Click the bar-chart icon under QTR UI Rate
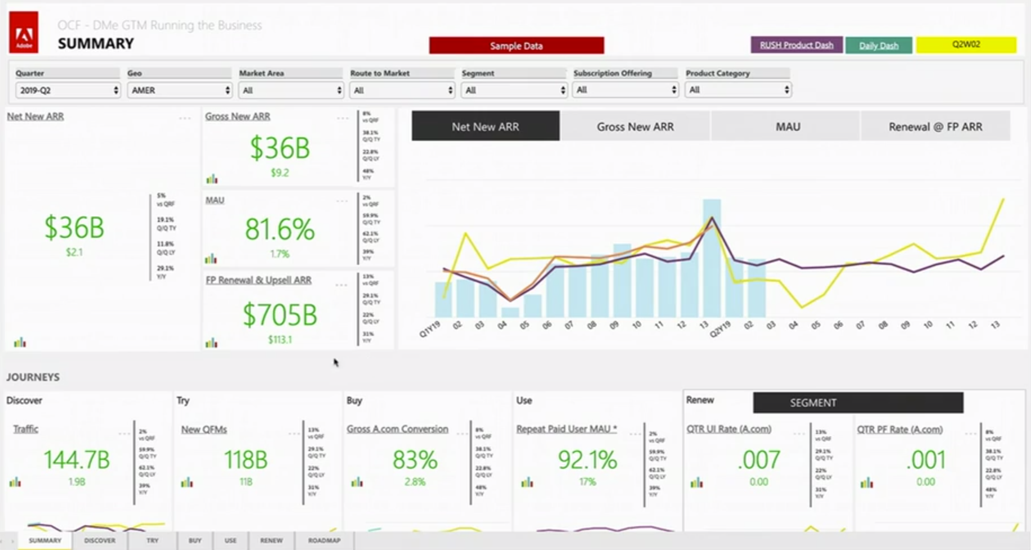 (697, 482)
